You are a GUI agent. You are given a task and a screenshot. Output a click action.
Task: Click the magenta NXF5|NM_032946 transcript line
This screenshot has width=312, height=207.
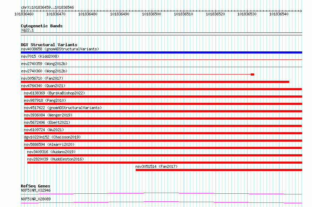coord(161,193)
